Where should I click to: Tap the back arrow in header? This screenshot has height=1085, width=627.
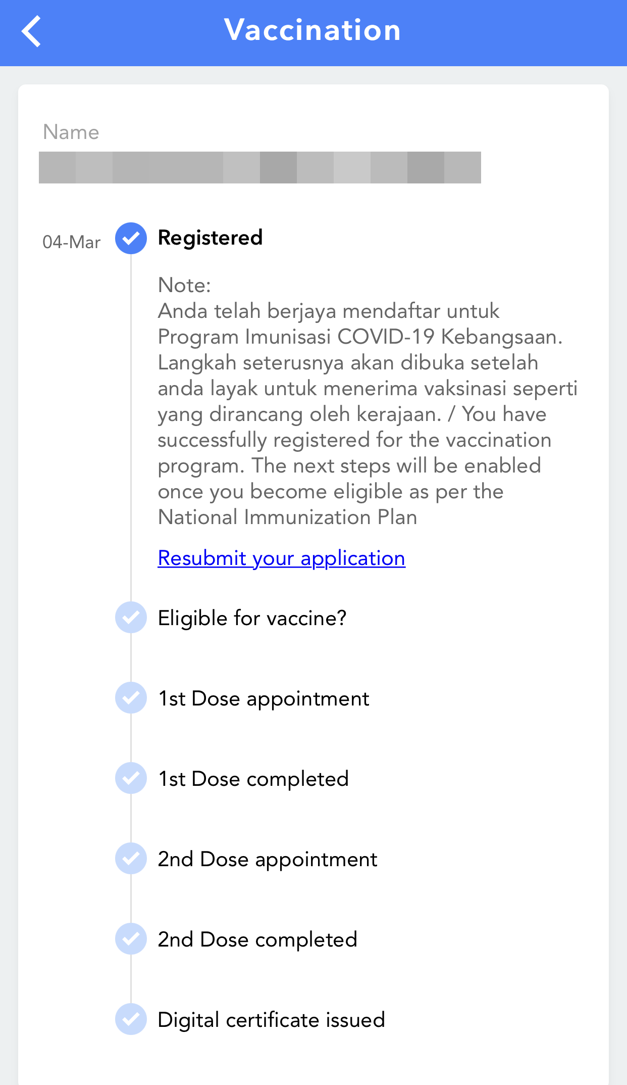(x=31, y=31)
